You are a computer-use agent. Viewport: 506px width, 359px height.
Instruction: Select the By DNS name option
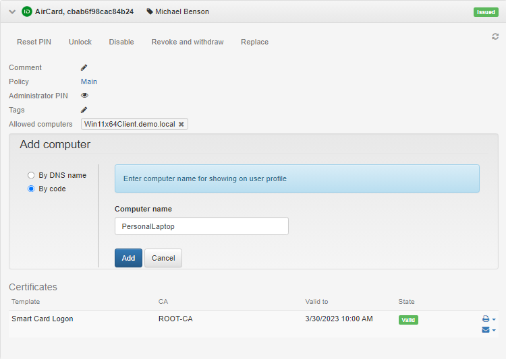pos(31,175)
